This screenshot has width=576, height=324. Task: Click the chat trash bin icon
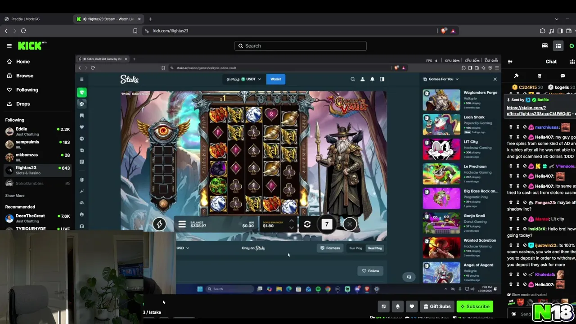coord(540,76)
